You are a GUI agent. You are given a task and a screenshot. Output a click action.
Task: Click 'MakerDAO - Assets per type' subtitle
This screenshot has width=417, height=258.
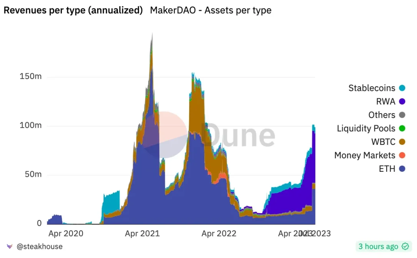(x=211, y=10)
